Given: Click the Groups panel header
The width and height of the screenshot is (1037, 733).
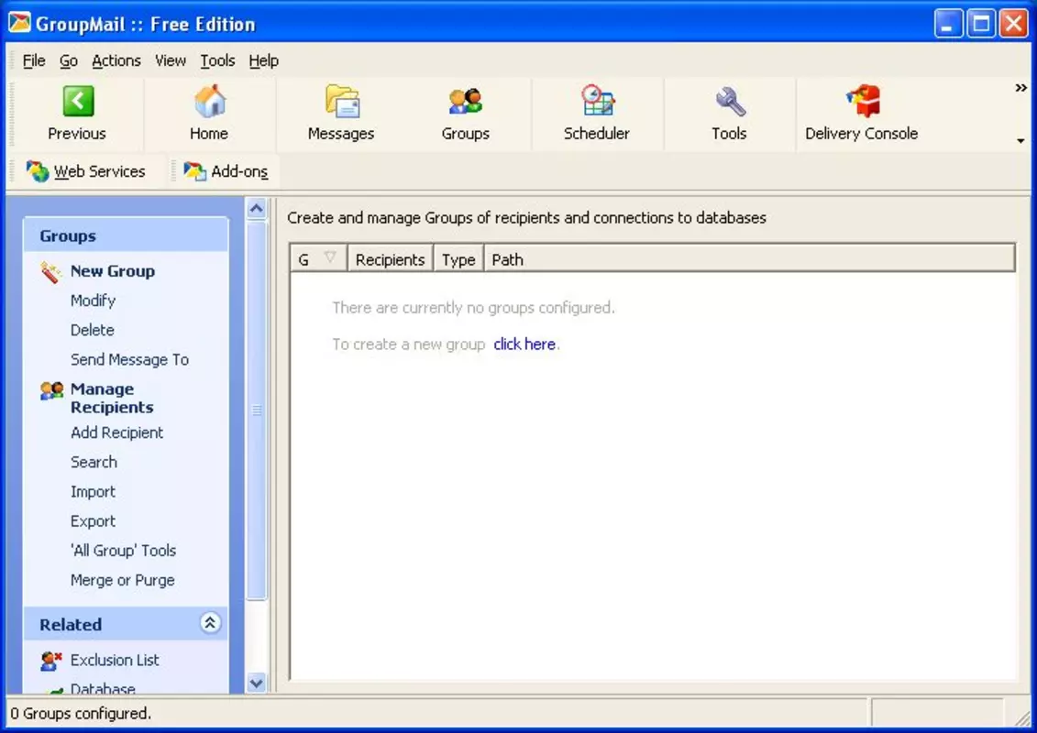Looking at the screenshot, I should 126,235.
